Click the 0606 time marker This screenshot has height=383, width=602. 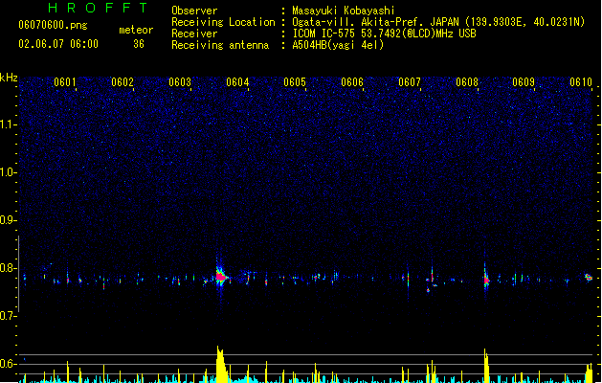(x=352, y=82)
